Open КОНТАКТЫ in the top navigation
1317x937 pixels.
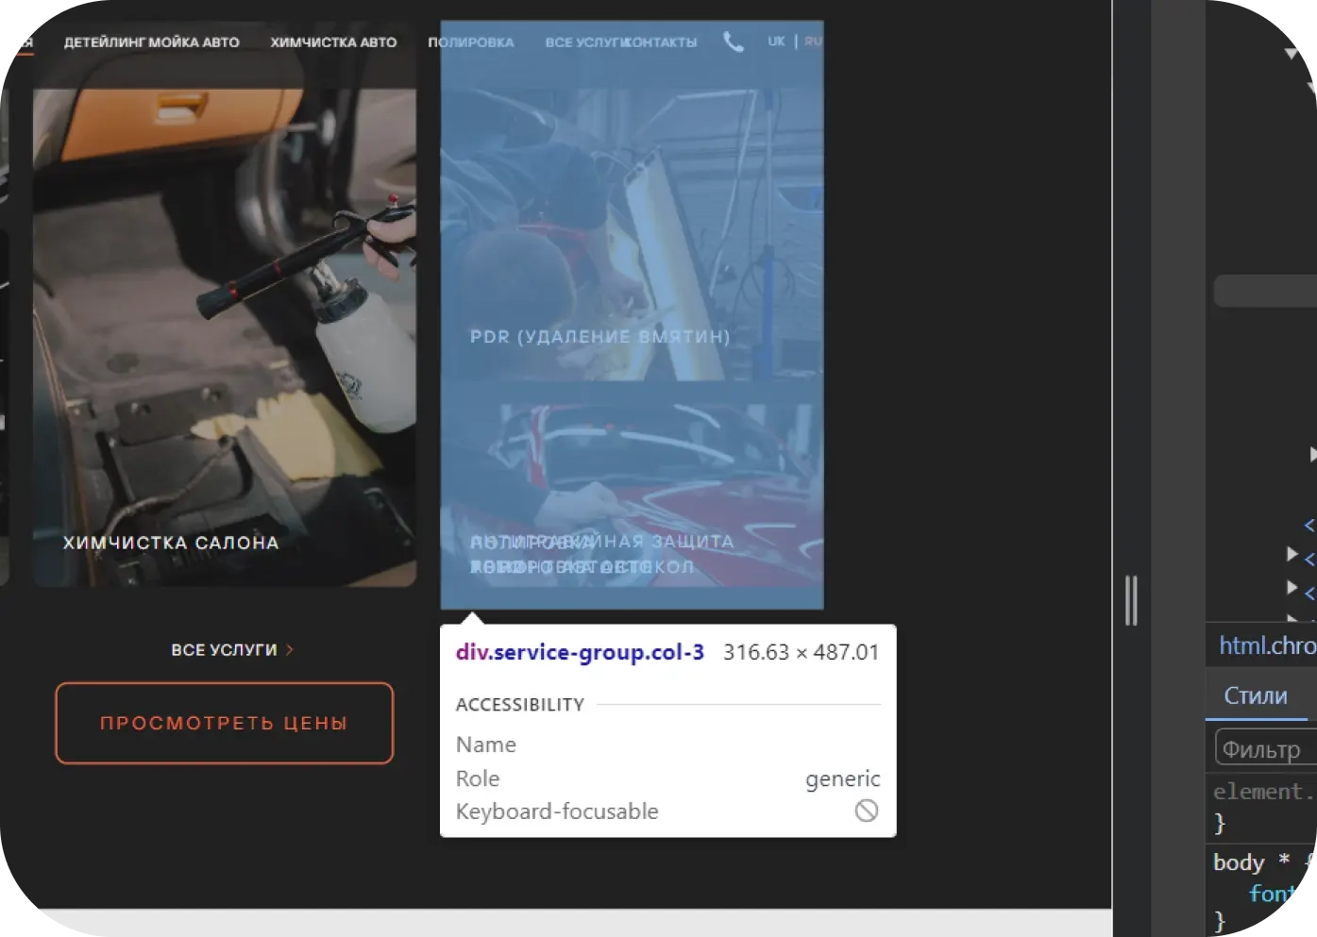point(663,42)
